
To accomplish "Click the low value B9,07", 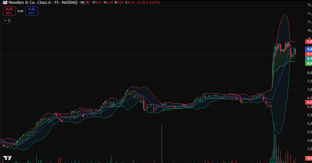I will (x=119, y=2).
